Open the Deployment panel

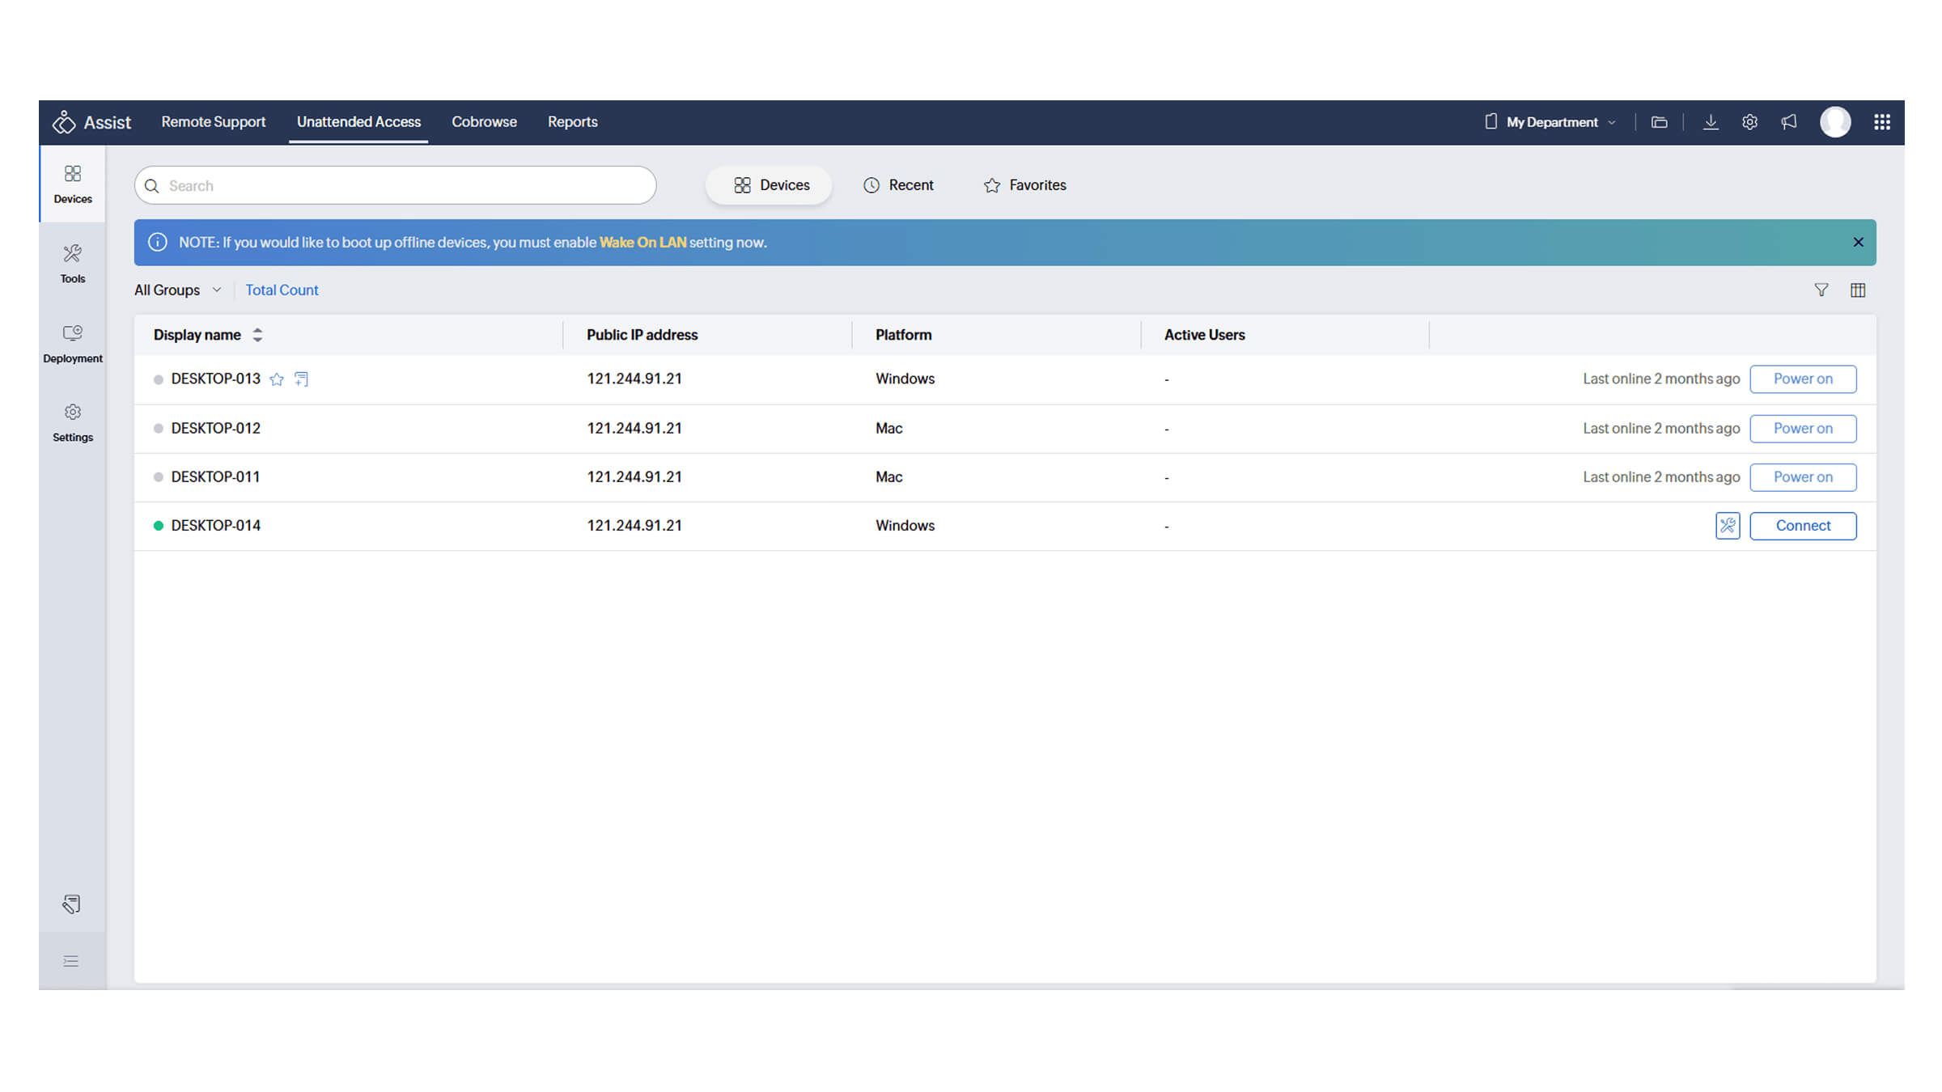[x=72, y=342]
